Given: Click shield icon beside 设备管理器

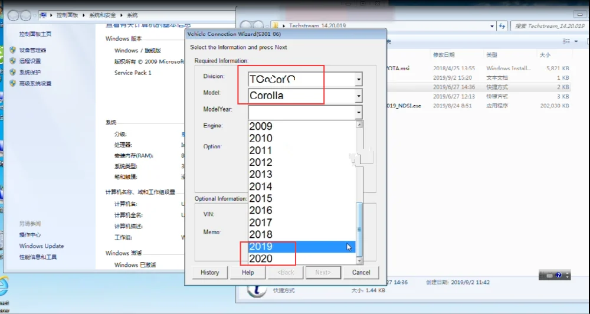Looking at the screenshot, I should [x=13, y=50].
